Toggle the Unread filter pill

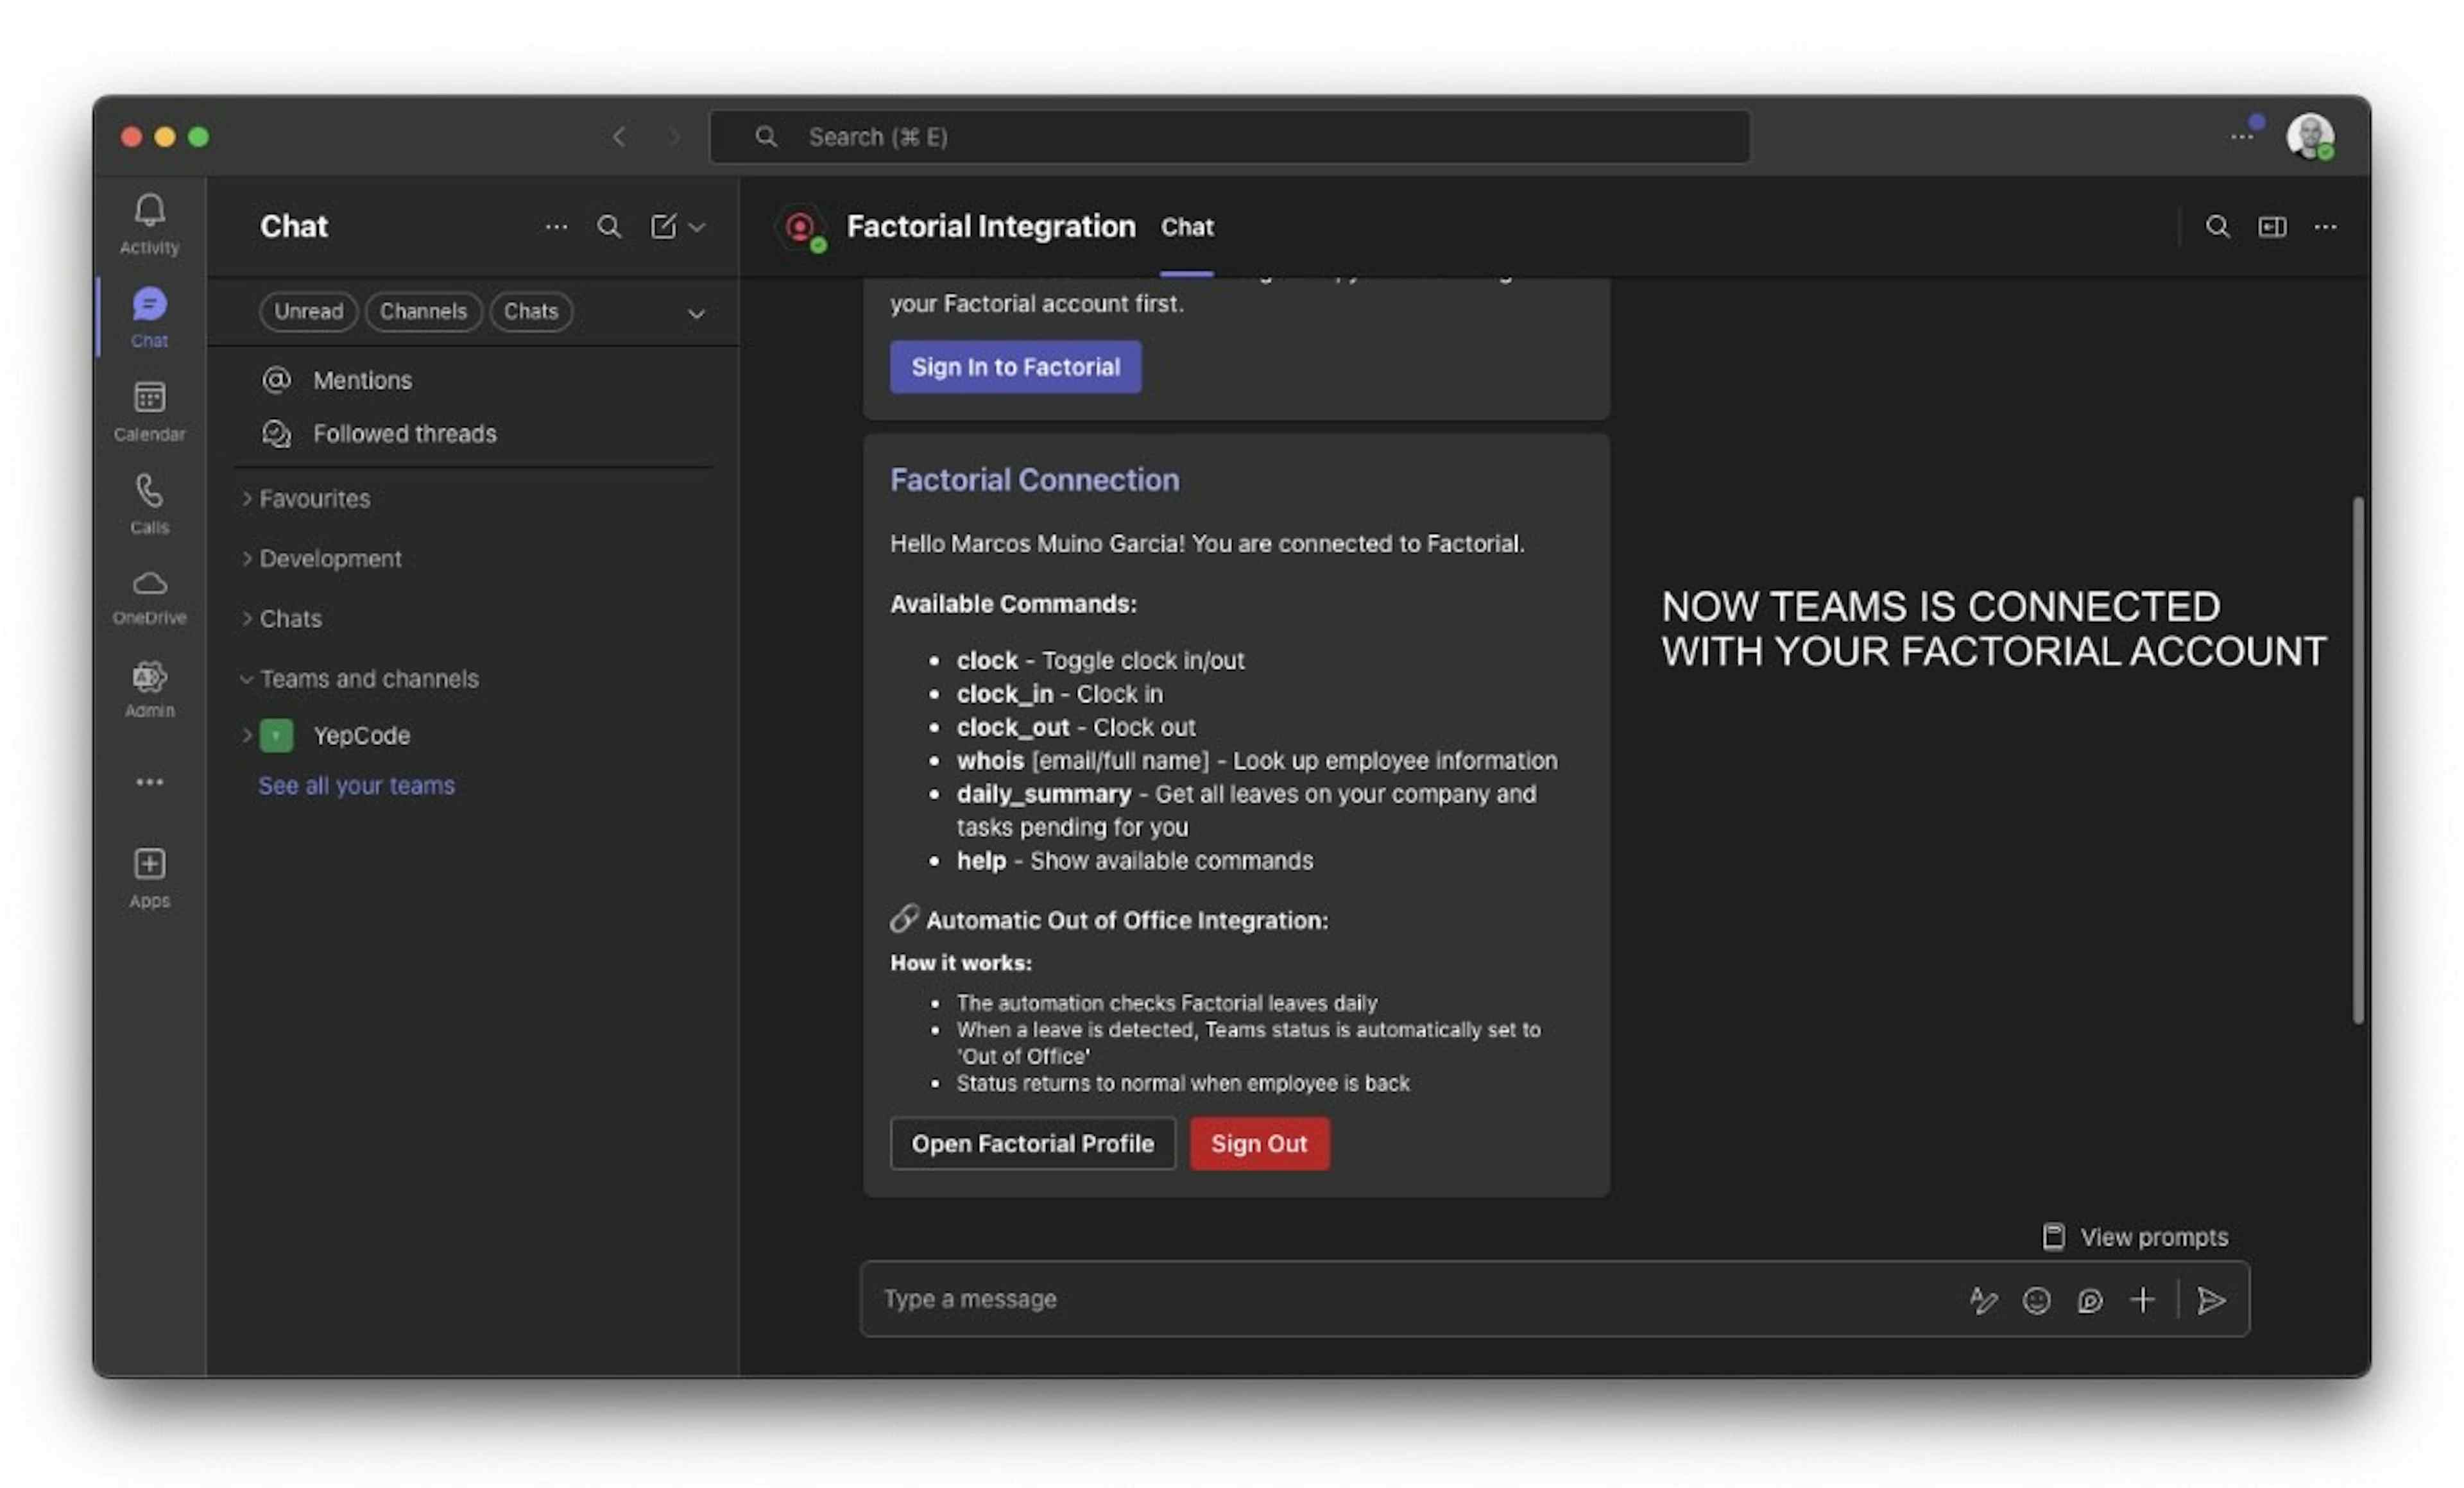point(308,312)
